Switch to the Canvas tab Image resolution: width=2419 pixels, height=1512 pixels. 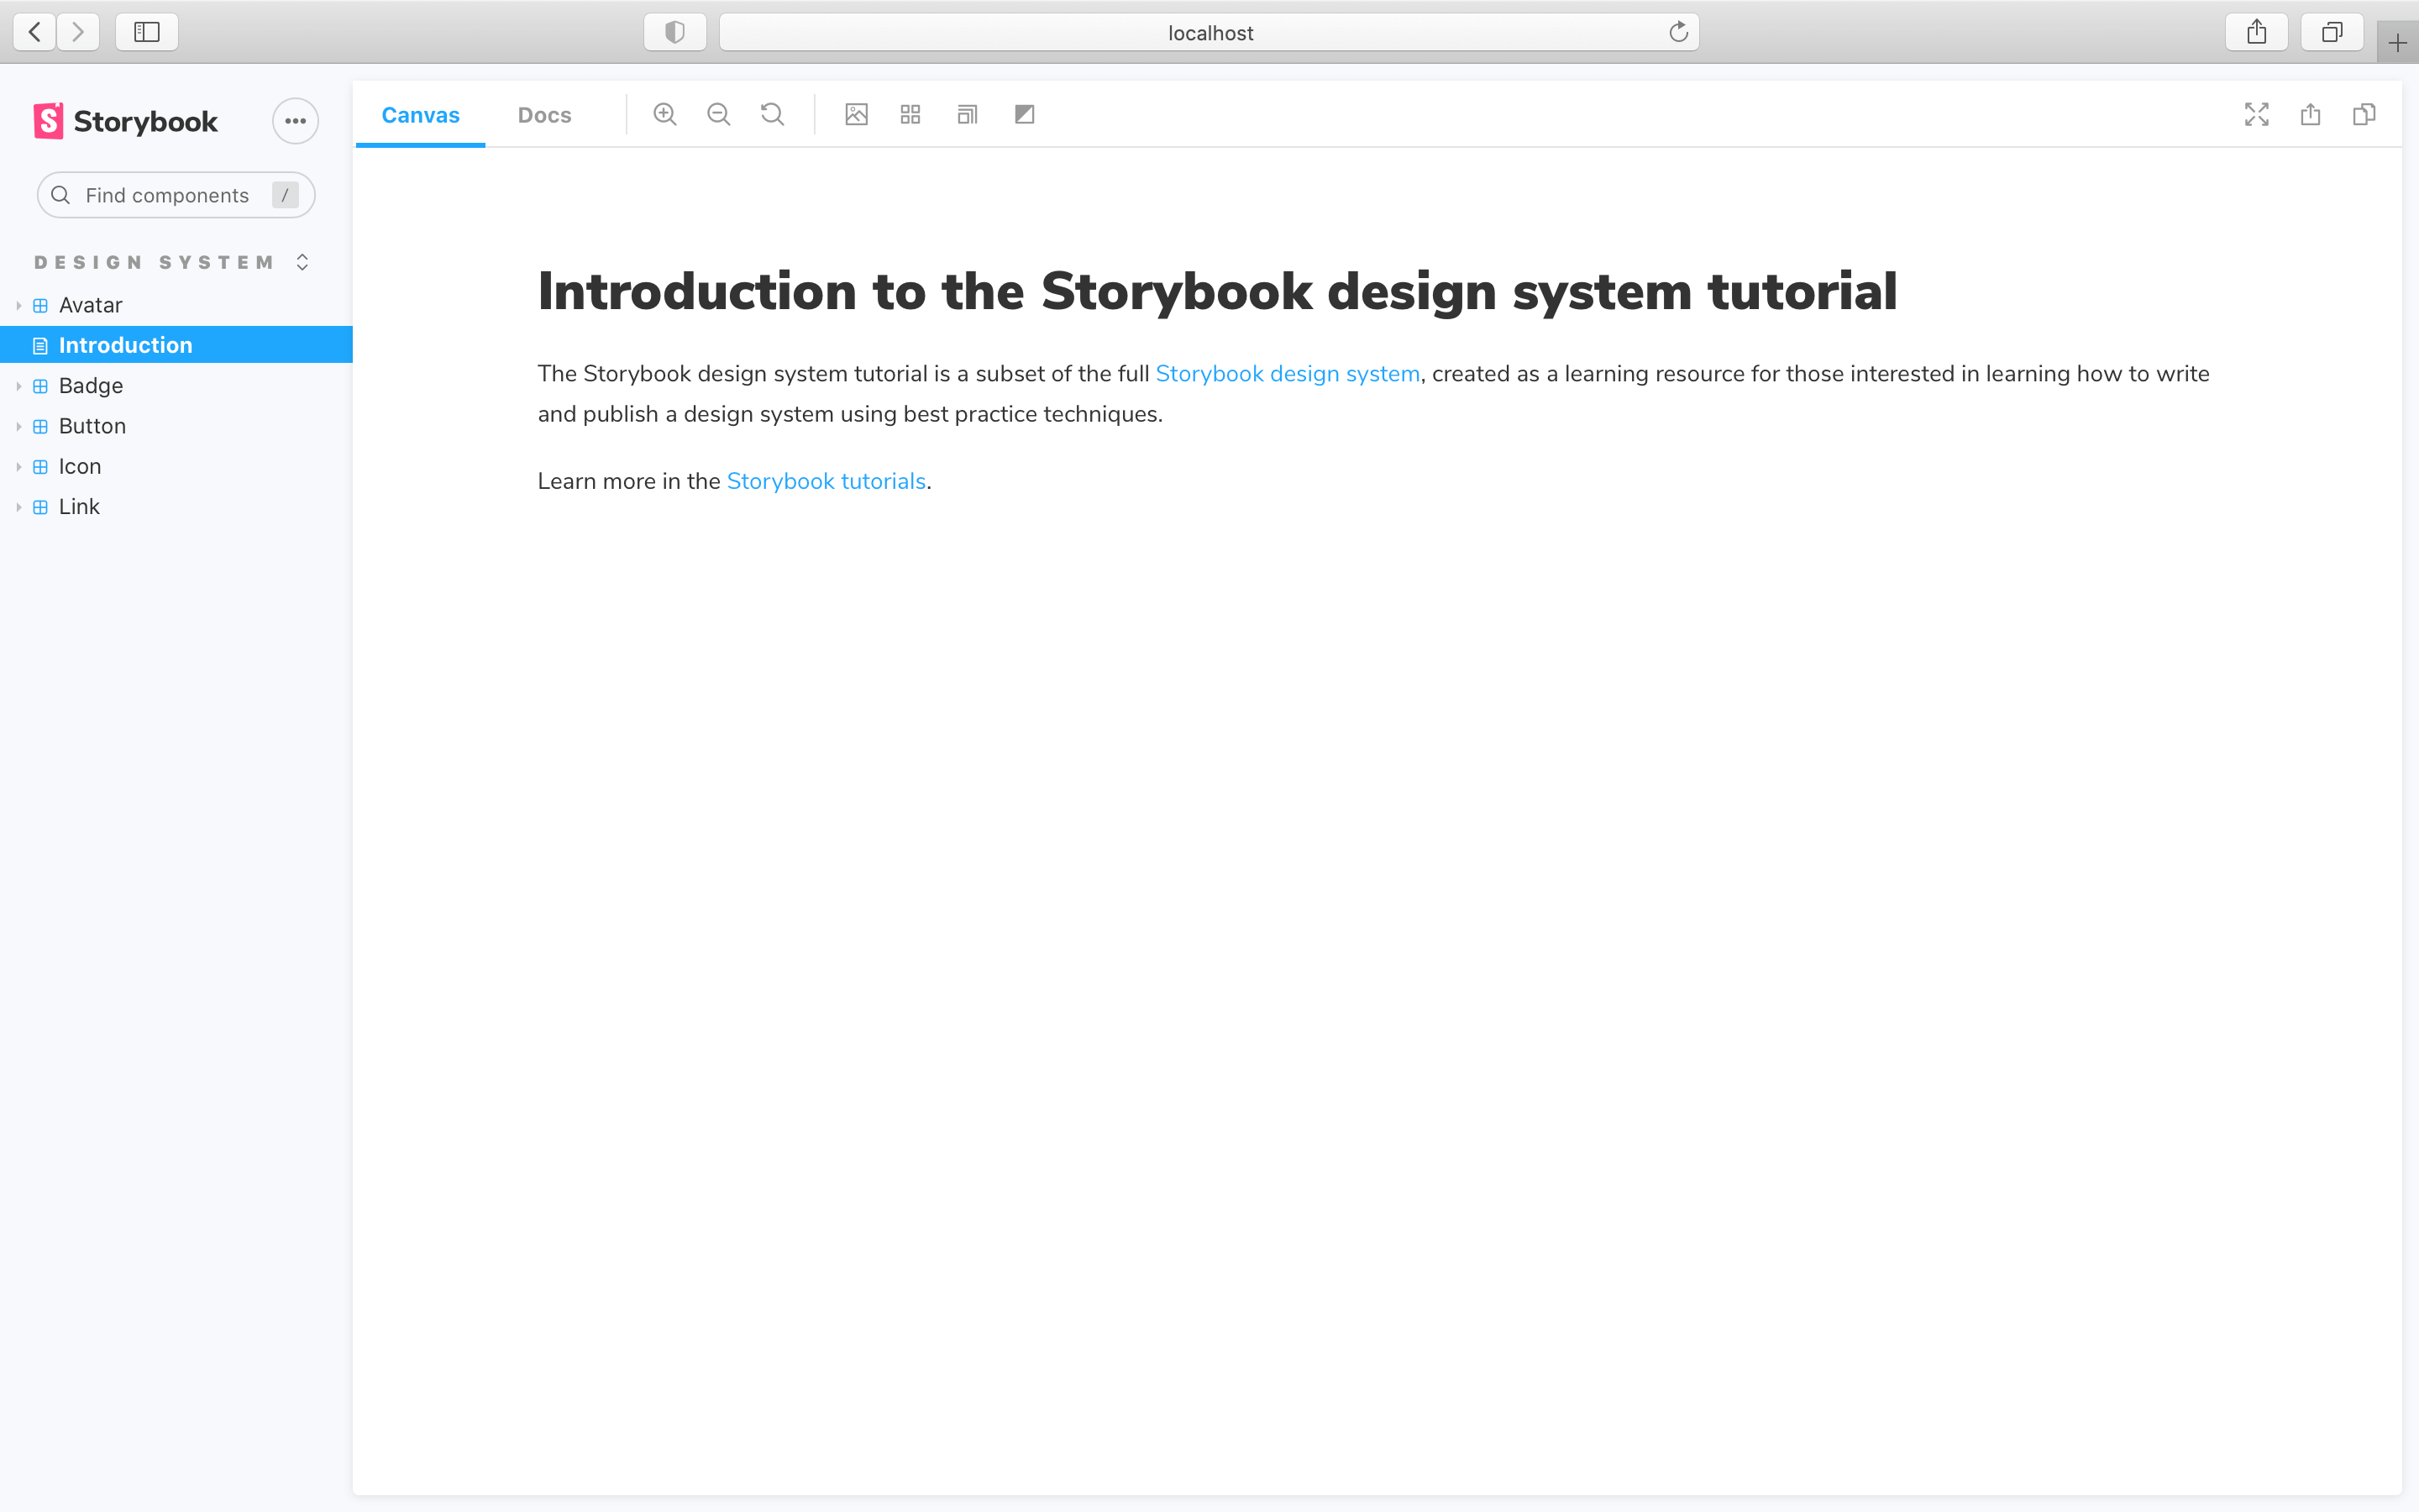coord(420,113)
